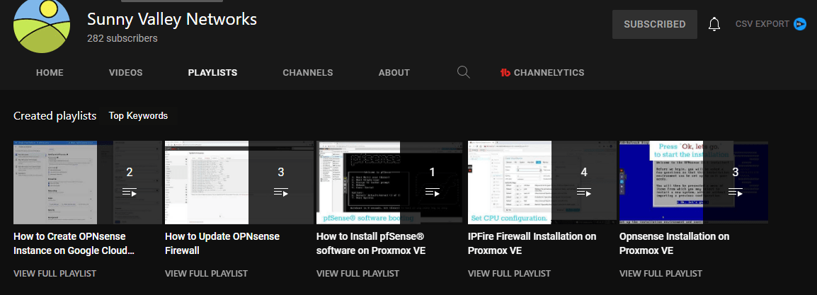
Task: Toggle the SUBSCRIBED button
Action: point(654,25)
